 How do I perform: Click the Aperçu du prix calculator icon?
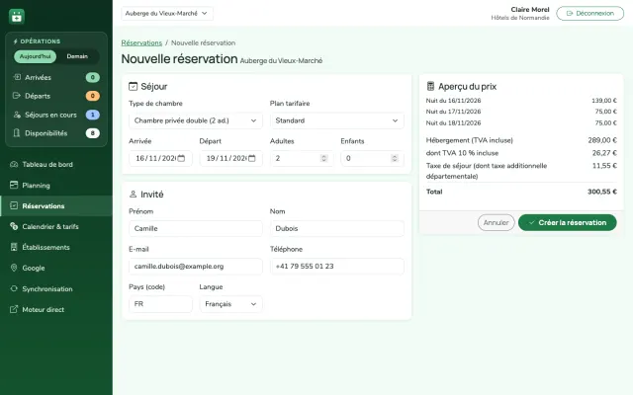click(431, 86)
